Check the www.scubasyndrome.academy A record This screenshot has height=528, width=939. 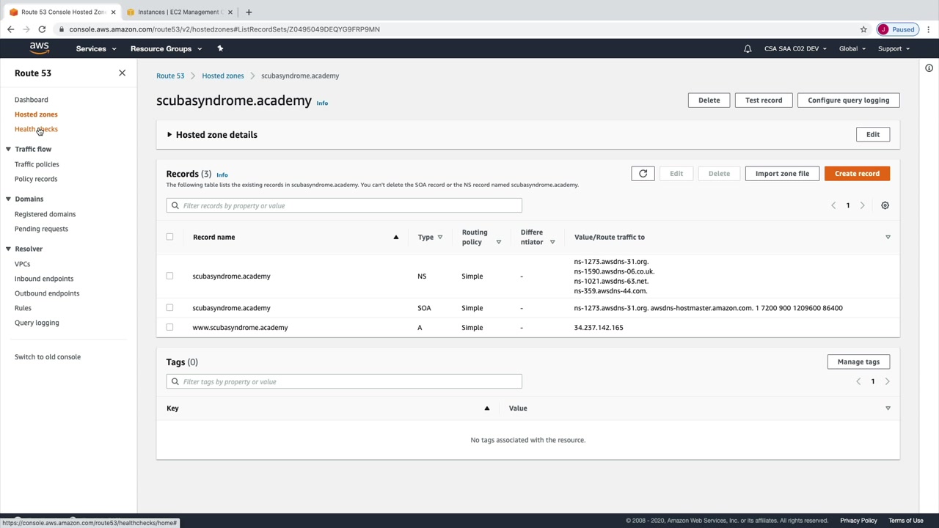pyautogui.click(x=169, y=328)
